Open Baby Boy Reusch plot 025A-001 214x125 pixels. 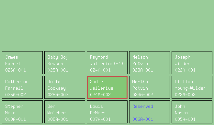tap(65, 62)
